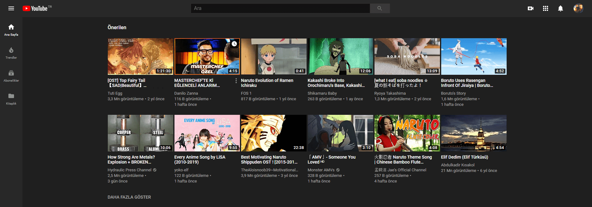Viewport: 592px width, 207px height.
Task: Open the Elif Dedim Maiden's Tower thumbnail
Action: [474, 133]
